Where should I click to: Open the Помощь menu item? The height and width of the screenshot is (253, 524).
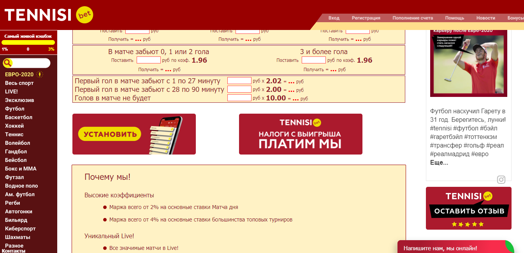(455, 18)
